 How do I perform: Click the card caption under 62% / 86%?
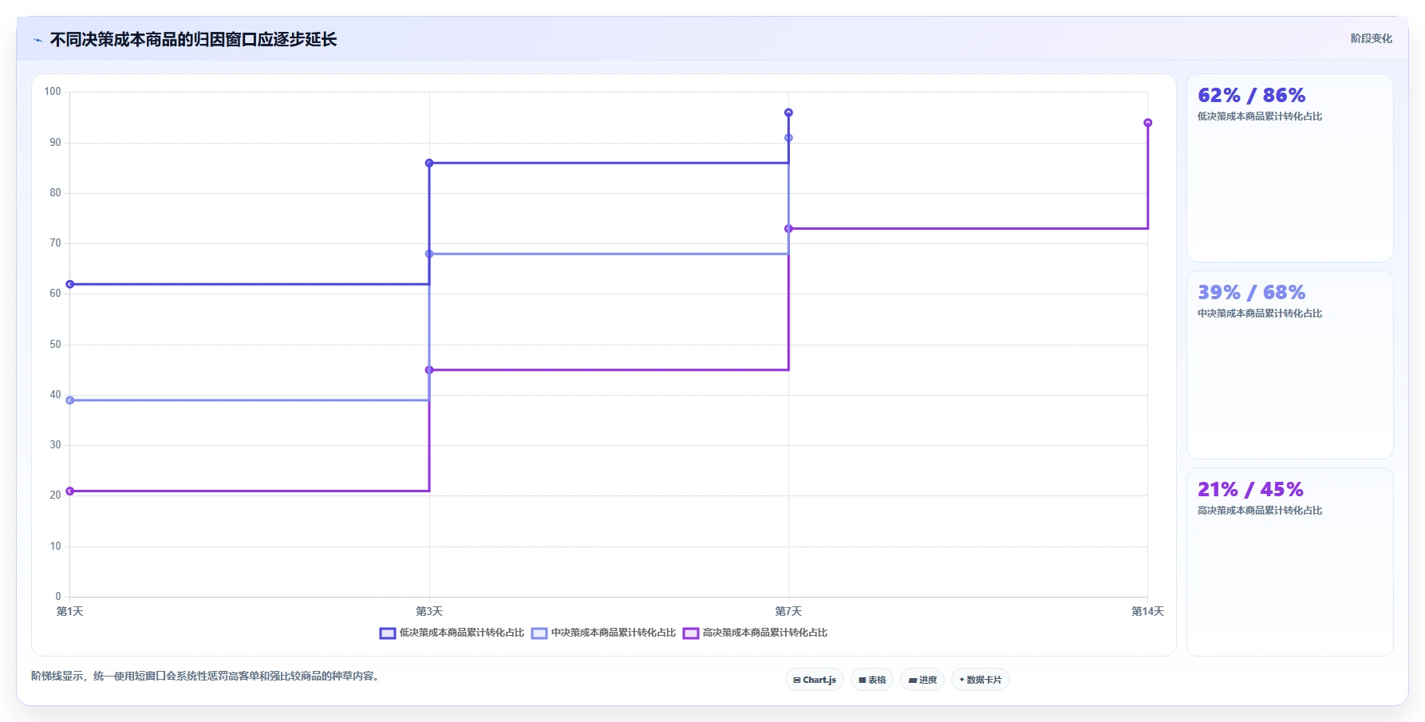click(x=1260, y=116)
